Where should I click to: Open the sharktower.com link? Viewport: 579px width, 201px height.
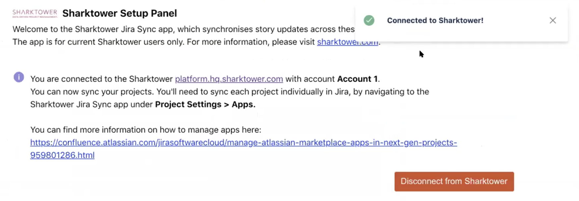click(348, 42)
